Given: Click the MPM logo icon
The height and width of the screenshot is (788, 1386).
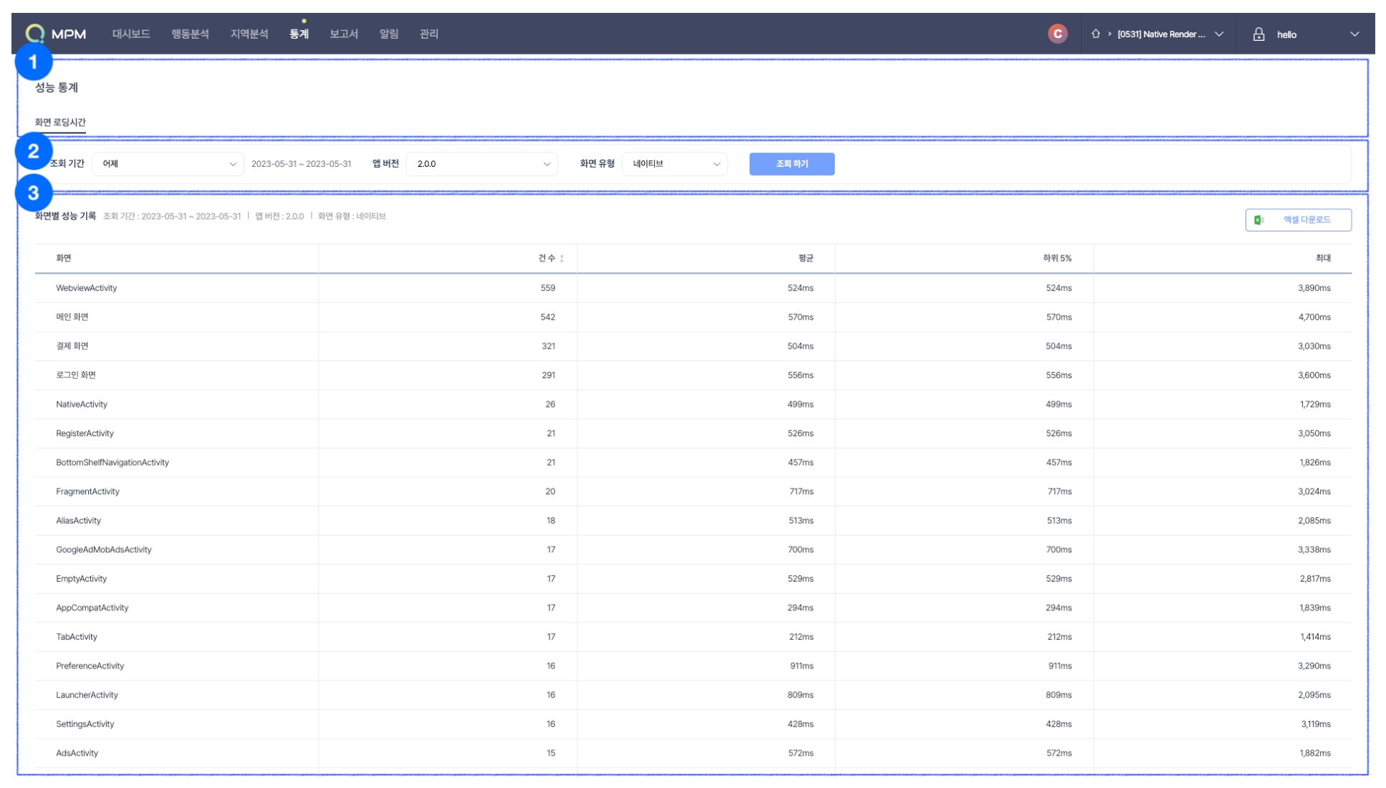Looking at the screenshot, I should point(34,34).
